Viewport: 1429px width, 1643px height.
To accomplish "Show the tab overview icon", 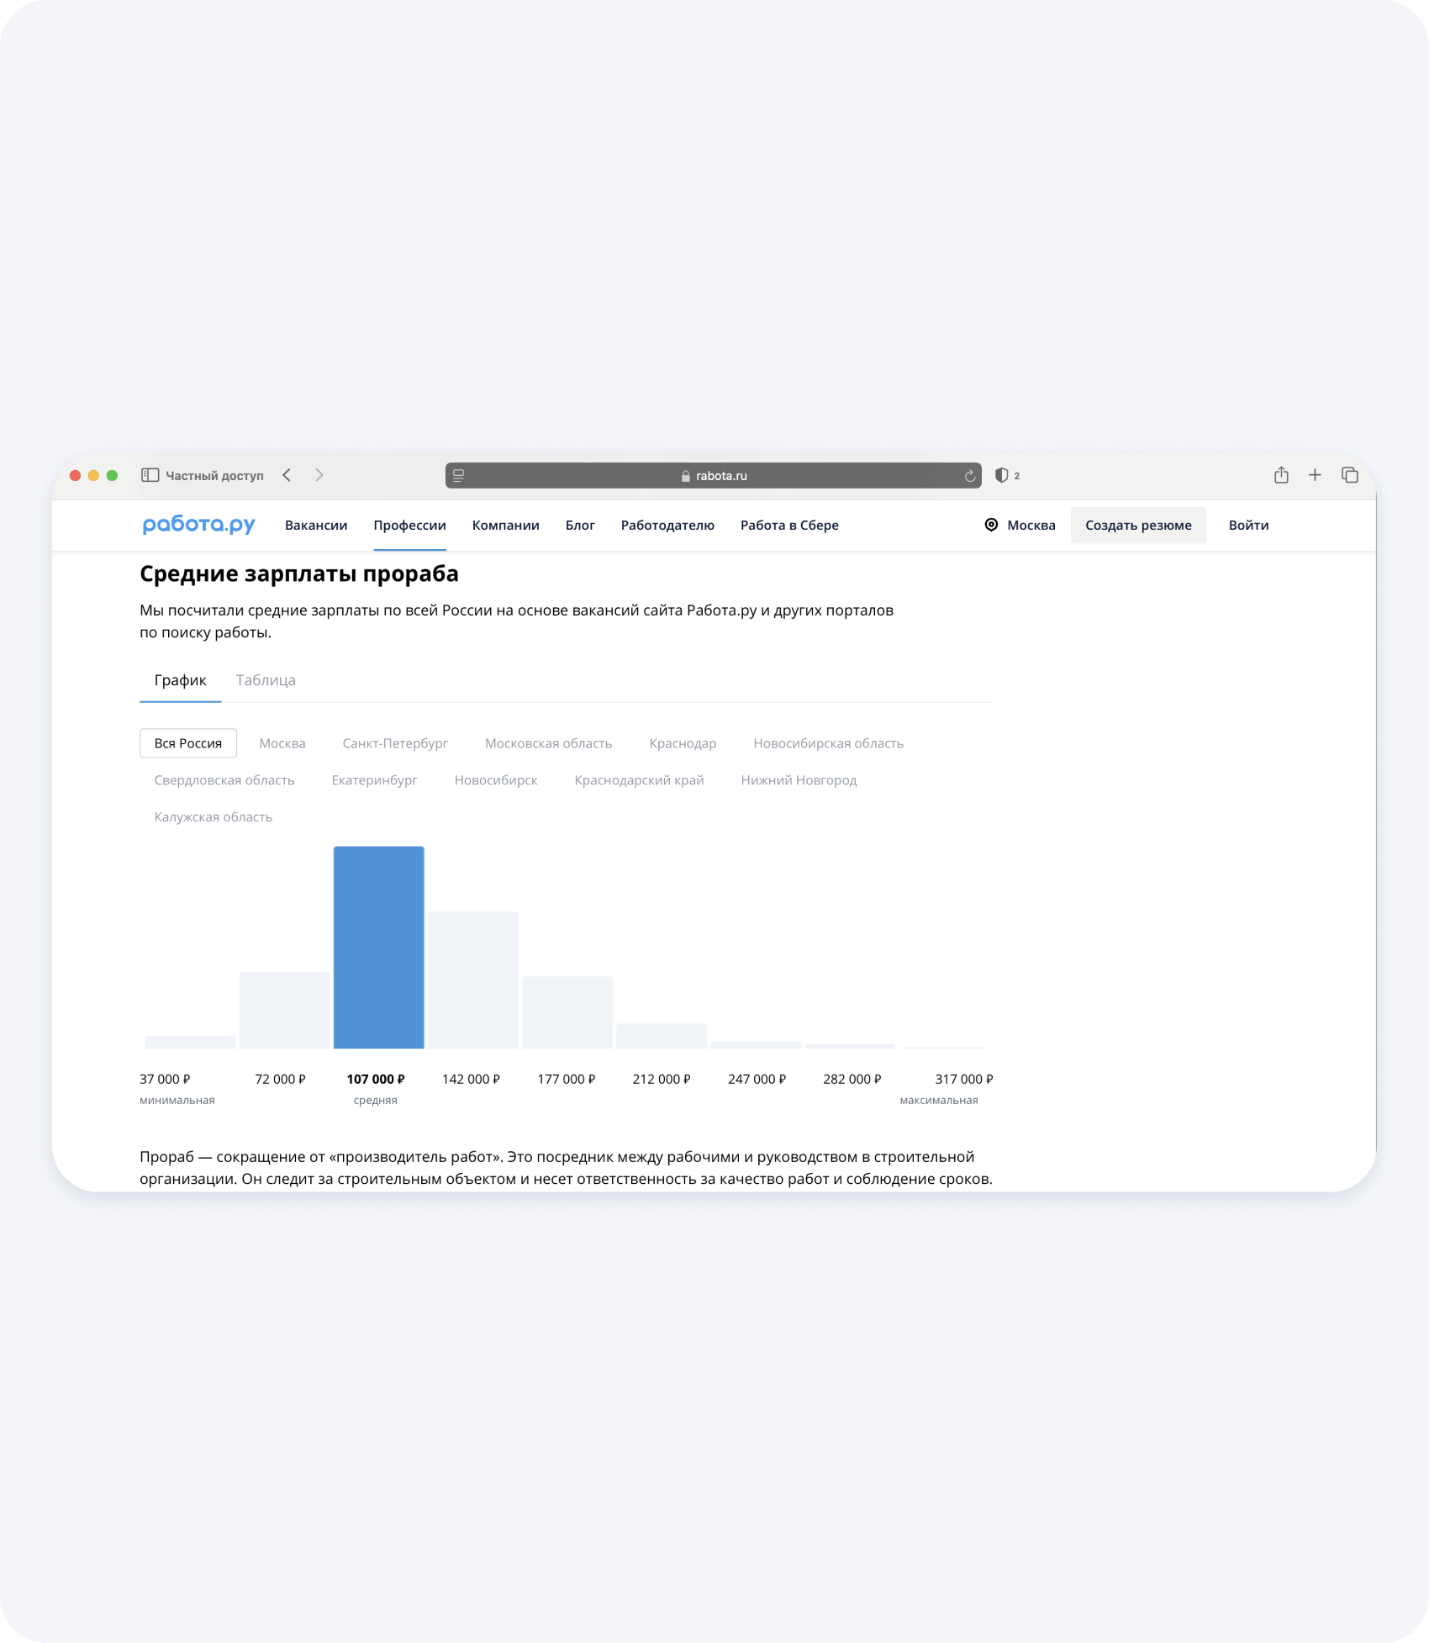I will [1349, 475].
